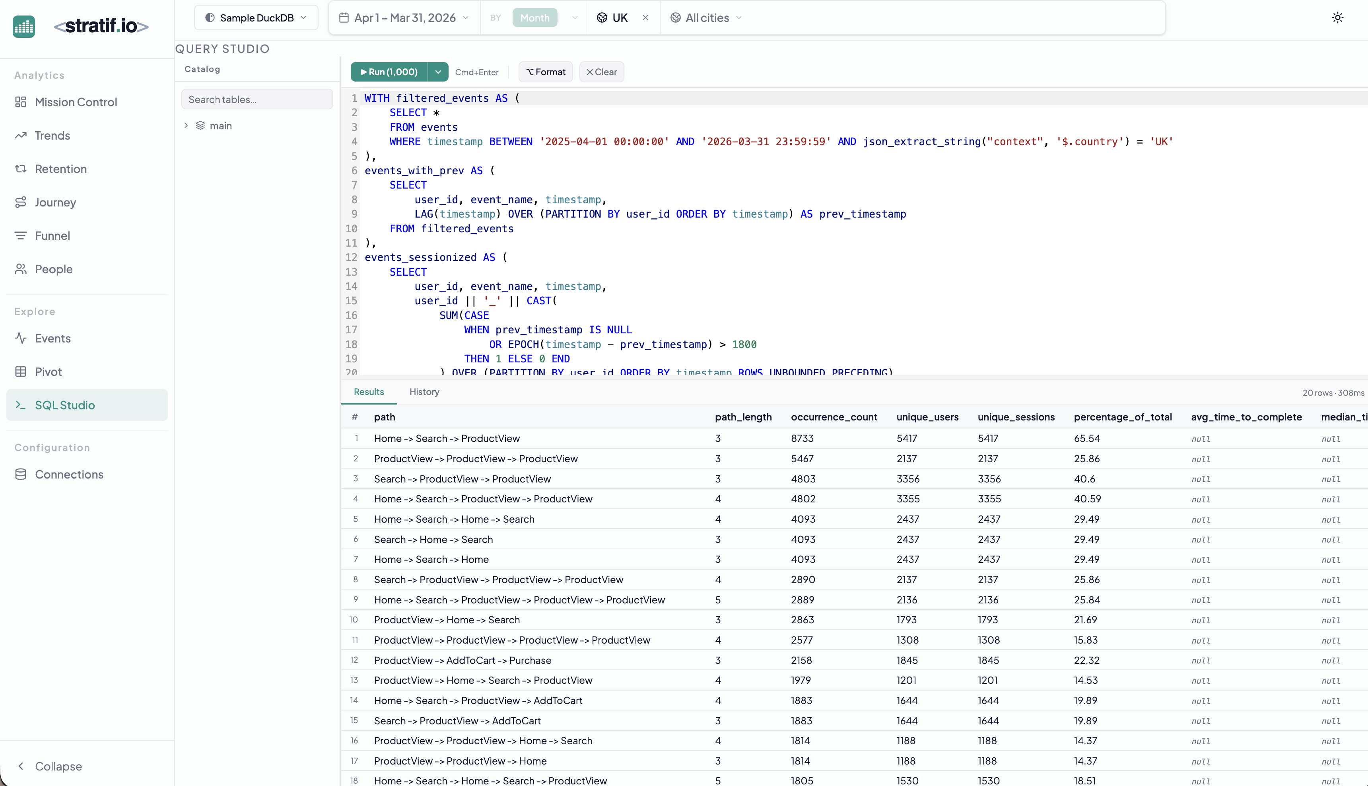The image size is (1368, 786).
Task: Click the Journey route icon
Action: click(21, 202)
